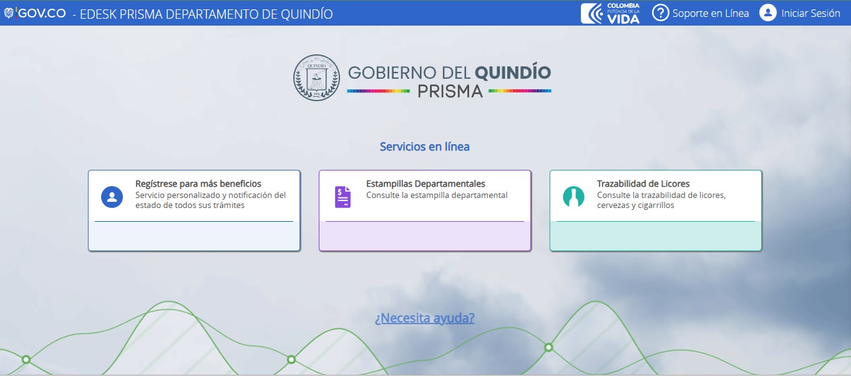Click the green bottle icon for Licores
851x376 pixels.
point(573,197)
